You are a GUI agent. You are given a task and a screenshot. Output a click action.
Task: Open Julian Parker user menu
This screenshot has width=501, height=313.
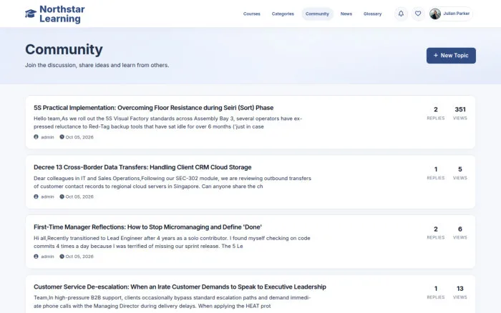pyautogui.click(x=451, y=14)
